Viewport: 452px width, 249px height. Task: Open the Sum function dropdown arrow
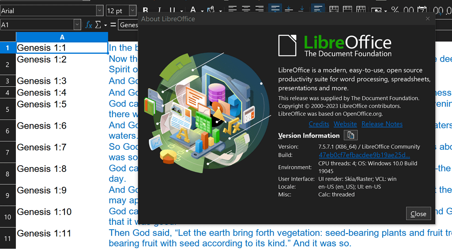105,25
